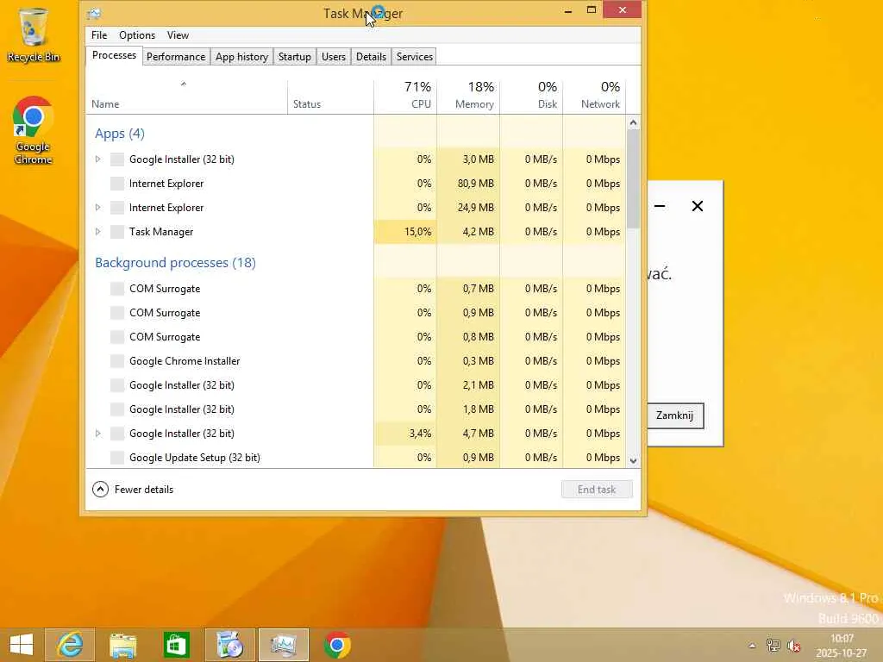Open the Windows Store taskbar icon
Image resolution: width=883 pixels, height=662 pixels.
176,645
